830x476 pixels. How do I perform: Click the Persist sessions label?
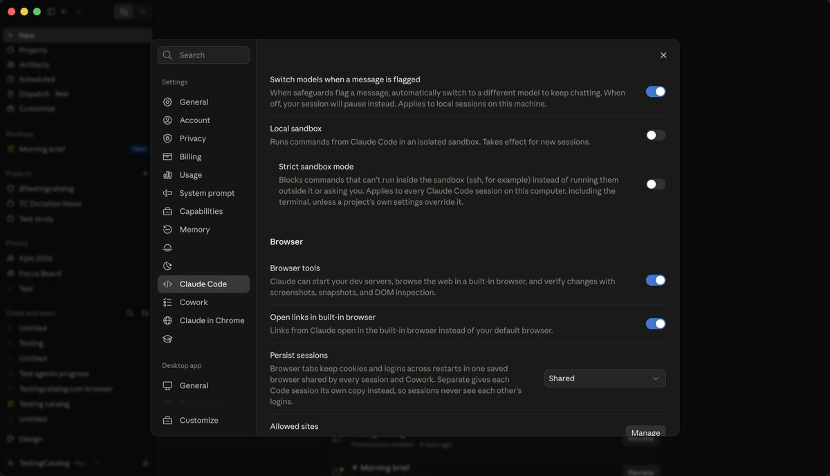(x=299, y=355)
